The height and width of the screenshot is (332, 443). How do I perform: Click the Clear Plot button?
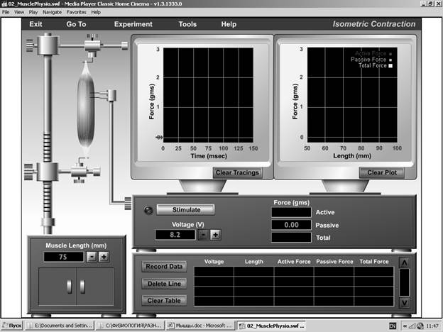pyautogui.click(x=382, y=173)
